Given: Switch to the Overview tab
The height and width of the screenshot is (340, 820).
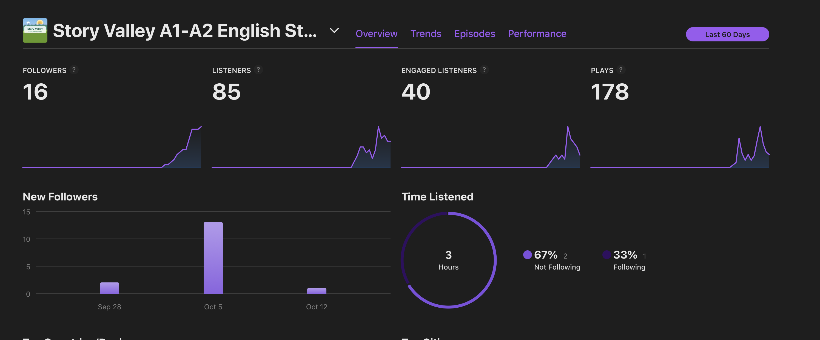Looking at the screenshot, I should point(376,34).
